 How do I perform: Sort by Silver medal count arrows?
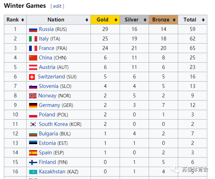pos(145,20)
